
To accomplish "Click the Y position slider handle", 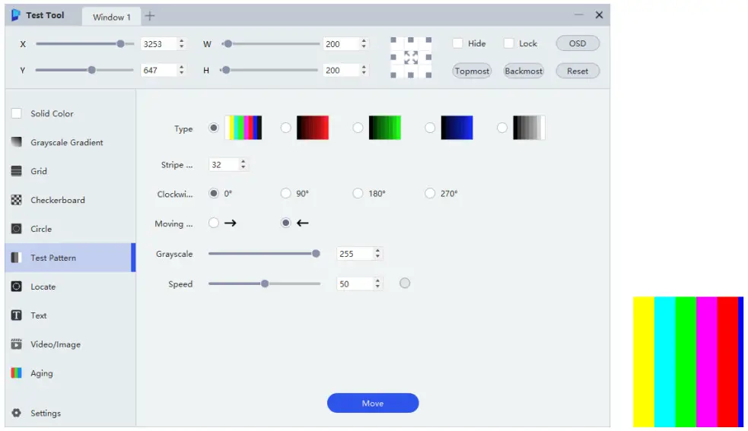I will [x=91, y=70].
